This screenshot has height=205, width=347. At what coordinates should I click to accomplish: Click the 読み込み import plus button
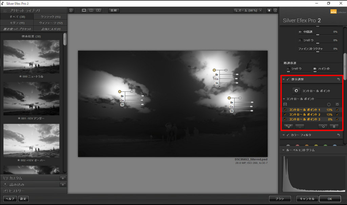[63, 184]
